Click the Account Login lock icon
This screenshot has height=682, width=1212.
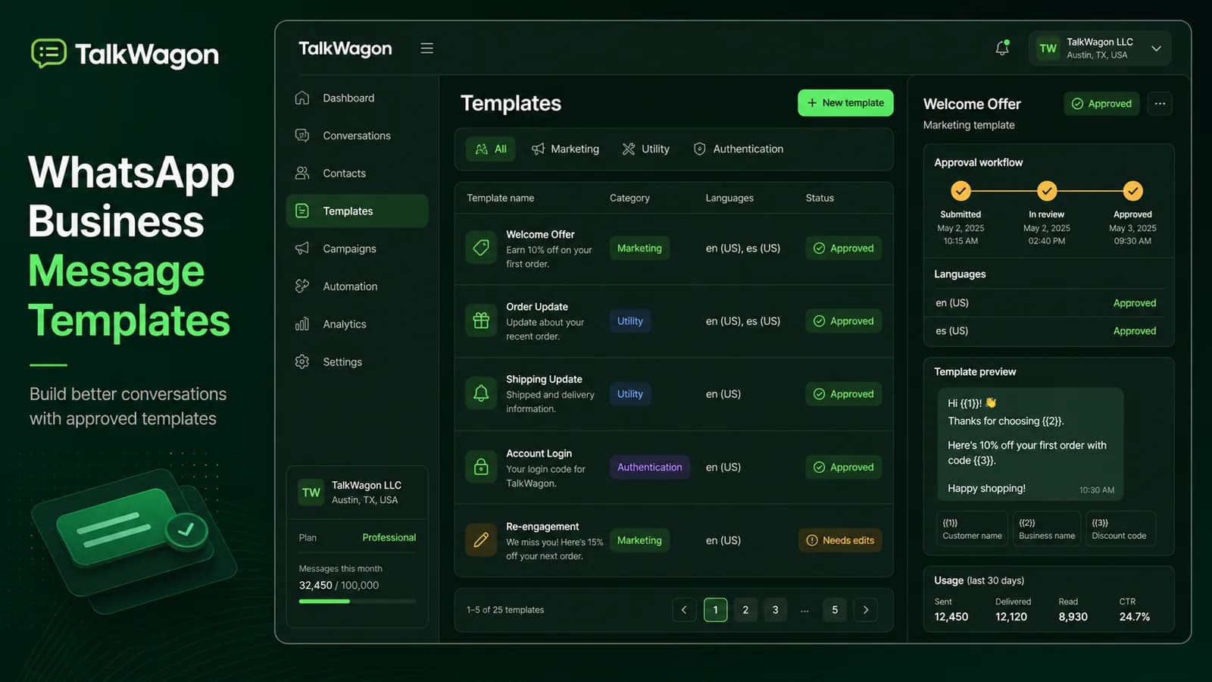tap(481, 467)
